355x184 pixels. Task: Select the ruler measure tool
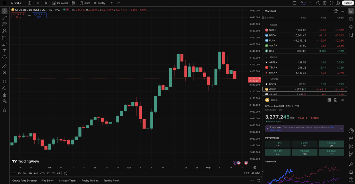pyautogui.click(x=5, y=66)
